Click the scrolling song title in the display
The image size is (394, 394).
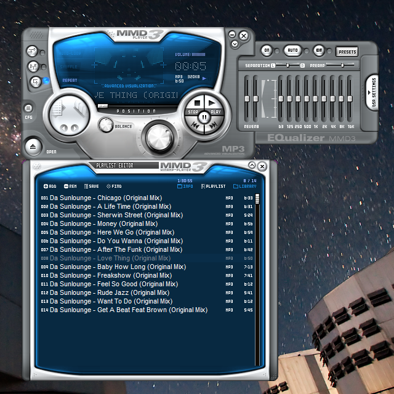point(136,95)
